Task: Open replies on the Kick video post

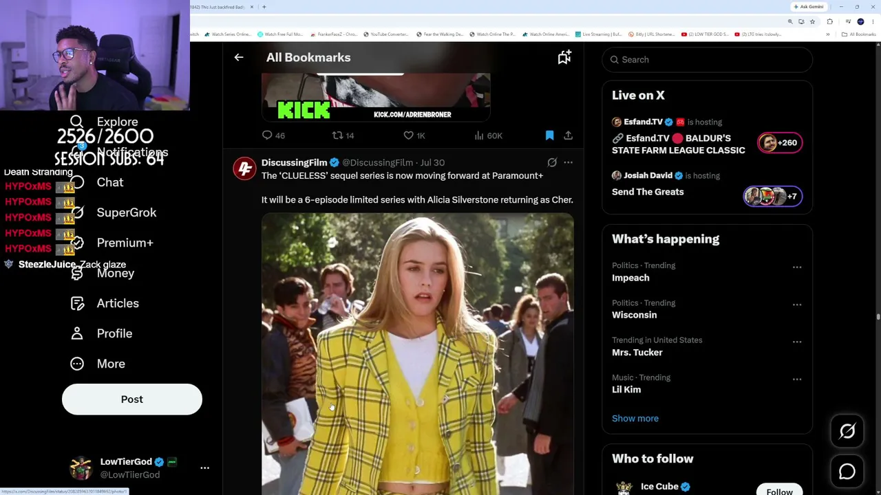Action: [x=273, y=135]
